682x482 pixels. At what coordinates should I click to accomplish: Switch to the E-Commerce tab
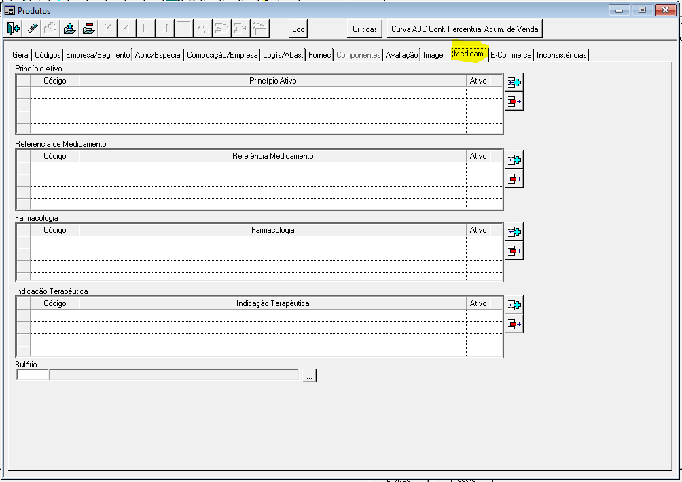point(511,55)
